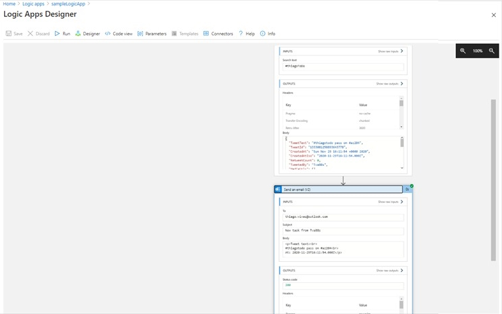Click the Pragma header row
This screenshot has height=314, width=502.
click(341, 114)
